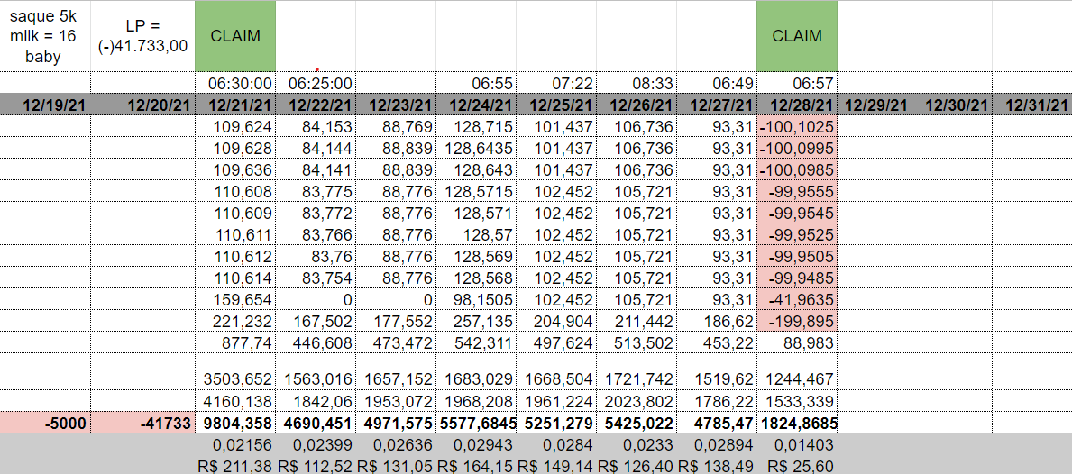Viewport: 1072px width, 474px height.
Task: Select the bold total 5251,279
Action: click(x=555, y=423)
